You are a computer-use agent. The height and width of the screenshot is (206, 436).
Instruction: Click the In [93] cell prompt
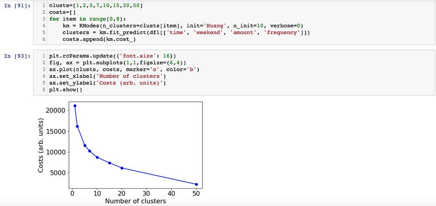(x=17, y=56)
